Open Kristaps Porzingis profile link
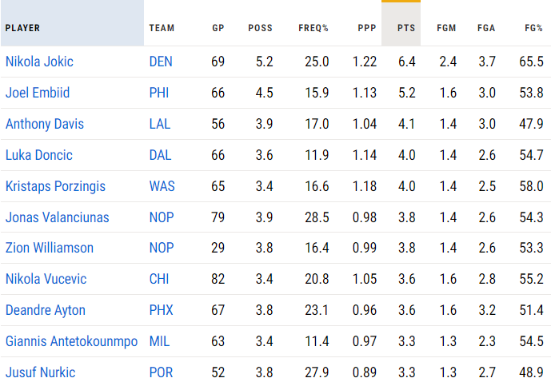The width and height of the screenshot is (551, 386). pos(55,186)
